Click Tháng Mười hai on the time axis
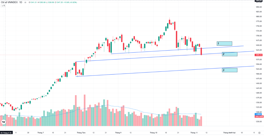The width and height of the screenshot is (264, 136). pyautogui.click(x=229, y=133)
